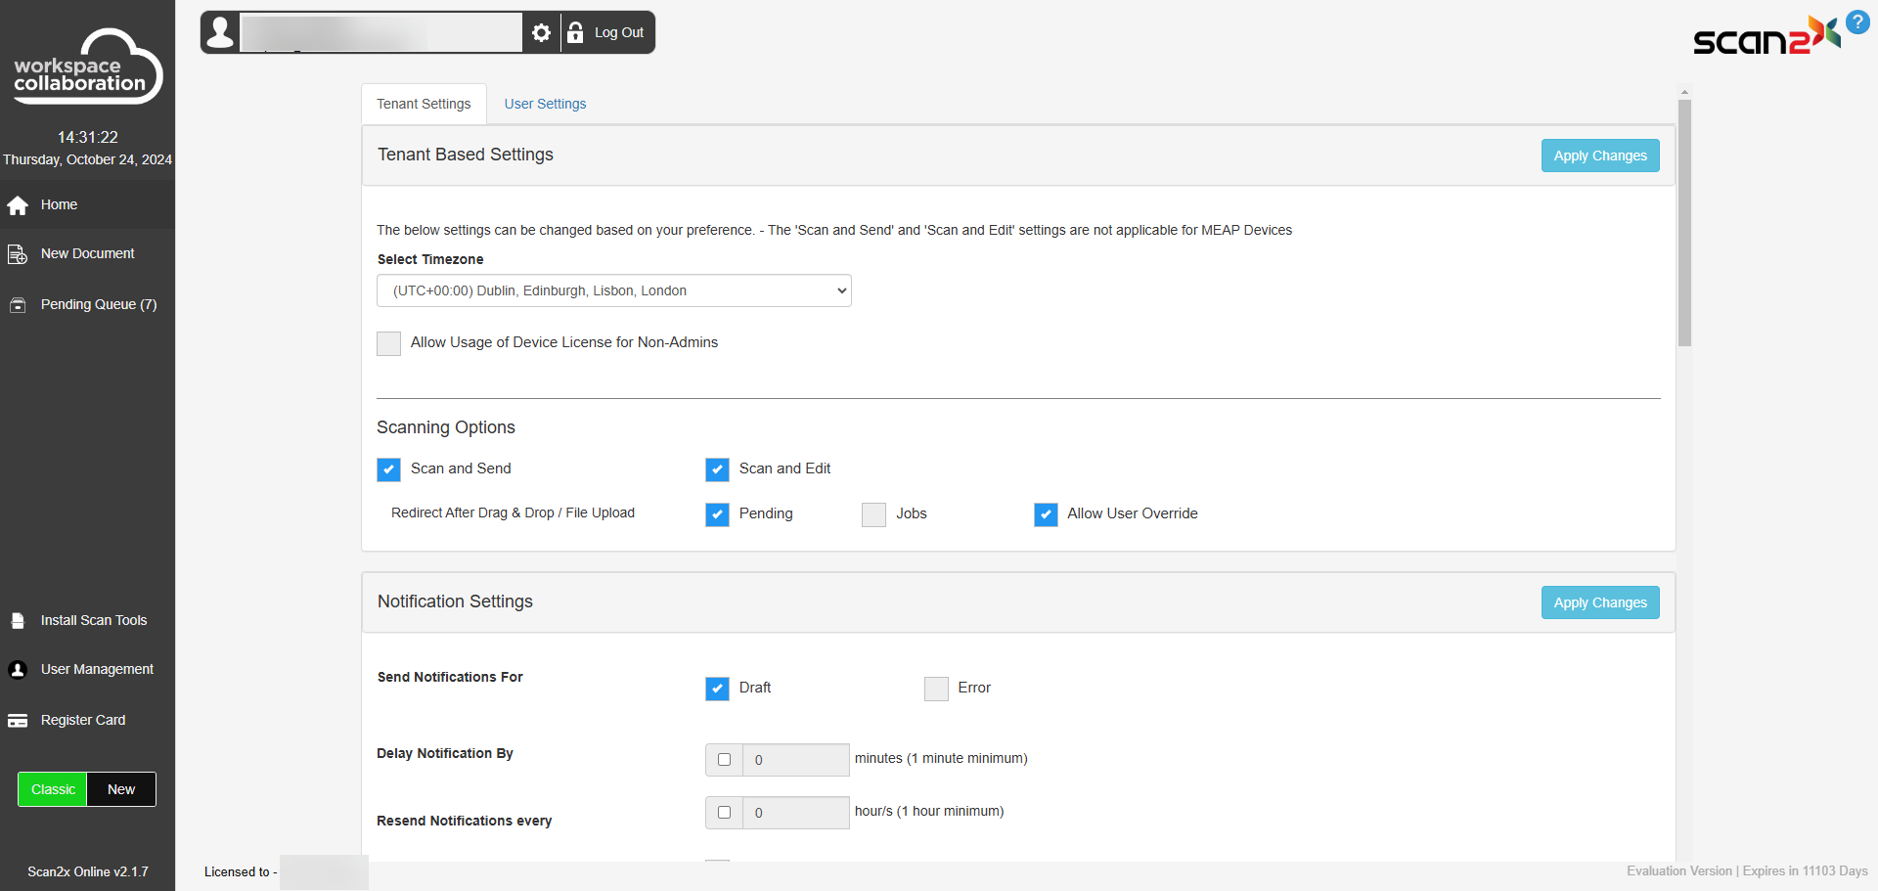Uncheck the Scan and Send option

(x=388, y=469)
